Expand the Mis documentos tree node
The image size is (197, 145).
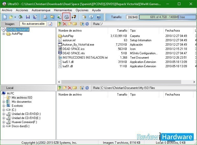pyautogui.click(x=4, y=102)
